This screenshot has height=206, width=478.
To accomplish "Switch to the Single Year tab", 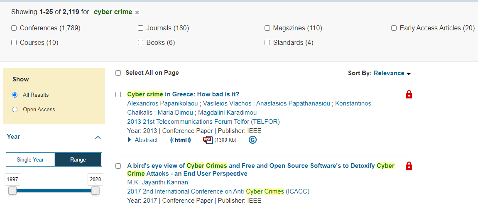I will pyautogui.click(x=30, y=160).
